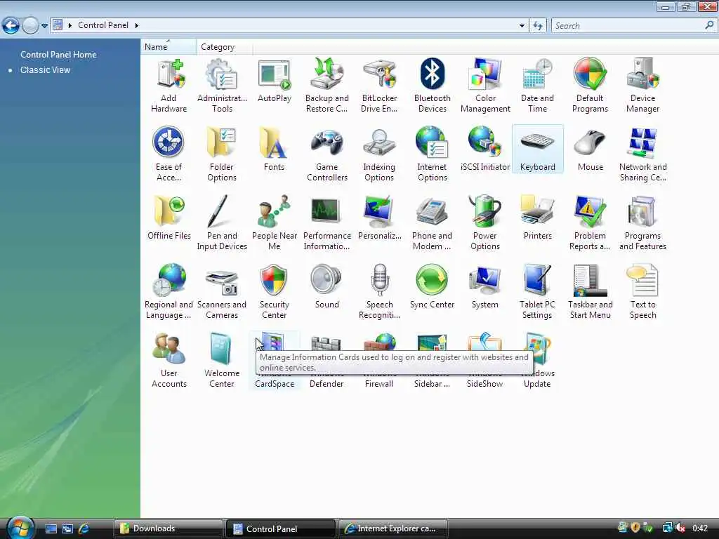Open Date and Time settings

537,86
